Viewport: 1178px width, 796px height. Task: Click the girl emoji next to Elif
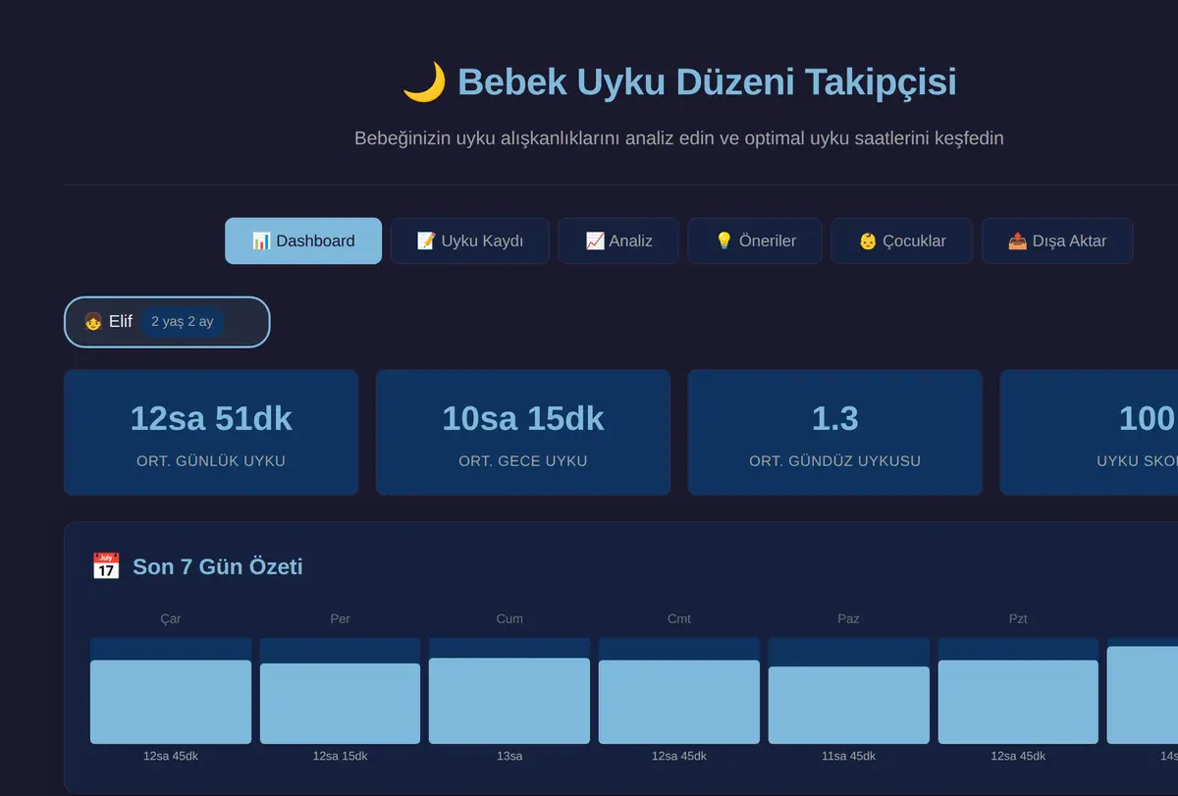(93, 322)
